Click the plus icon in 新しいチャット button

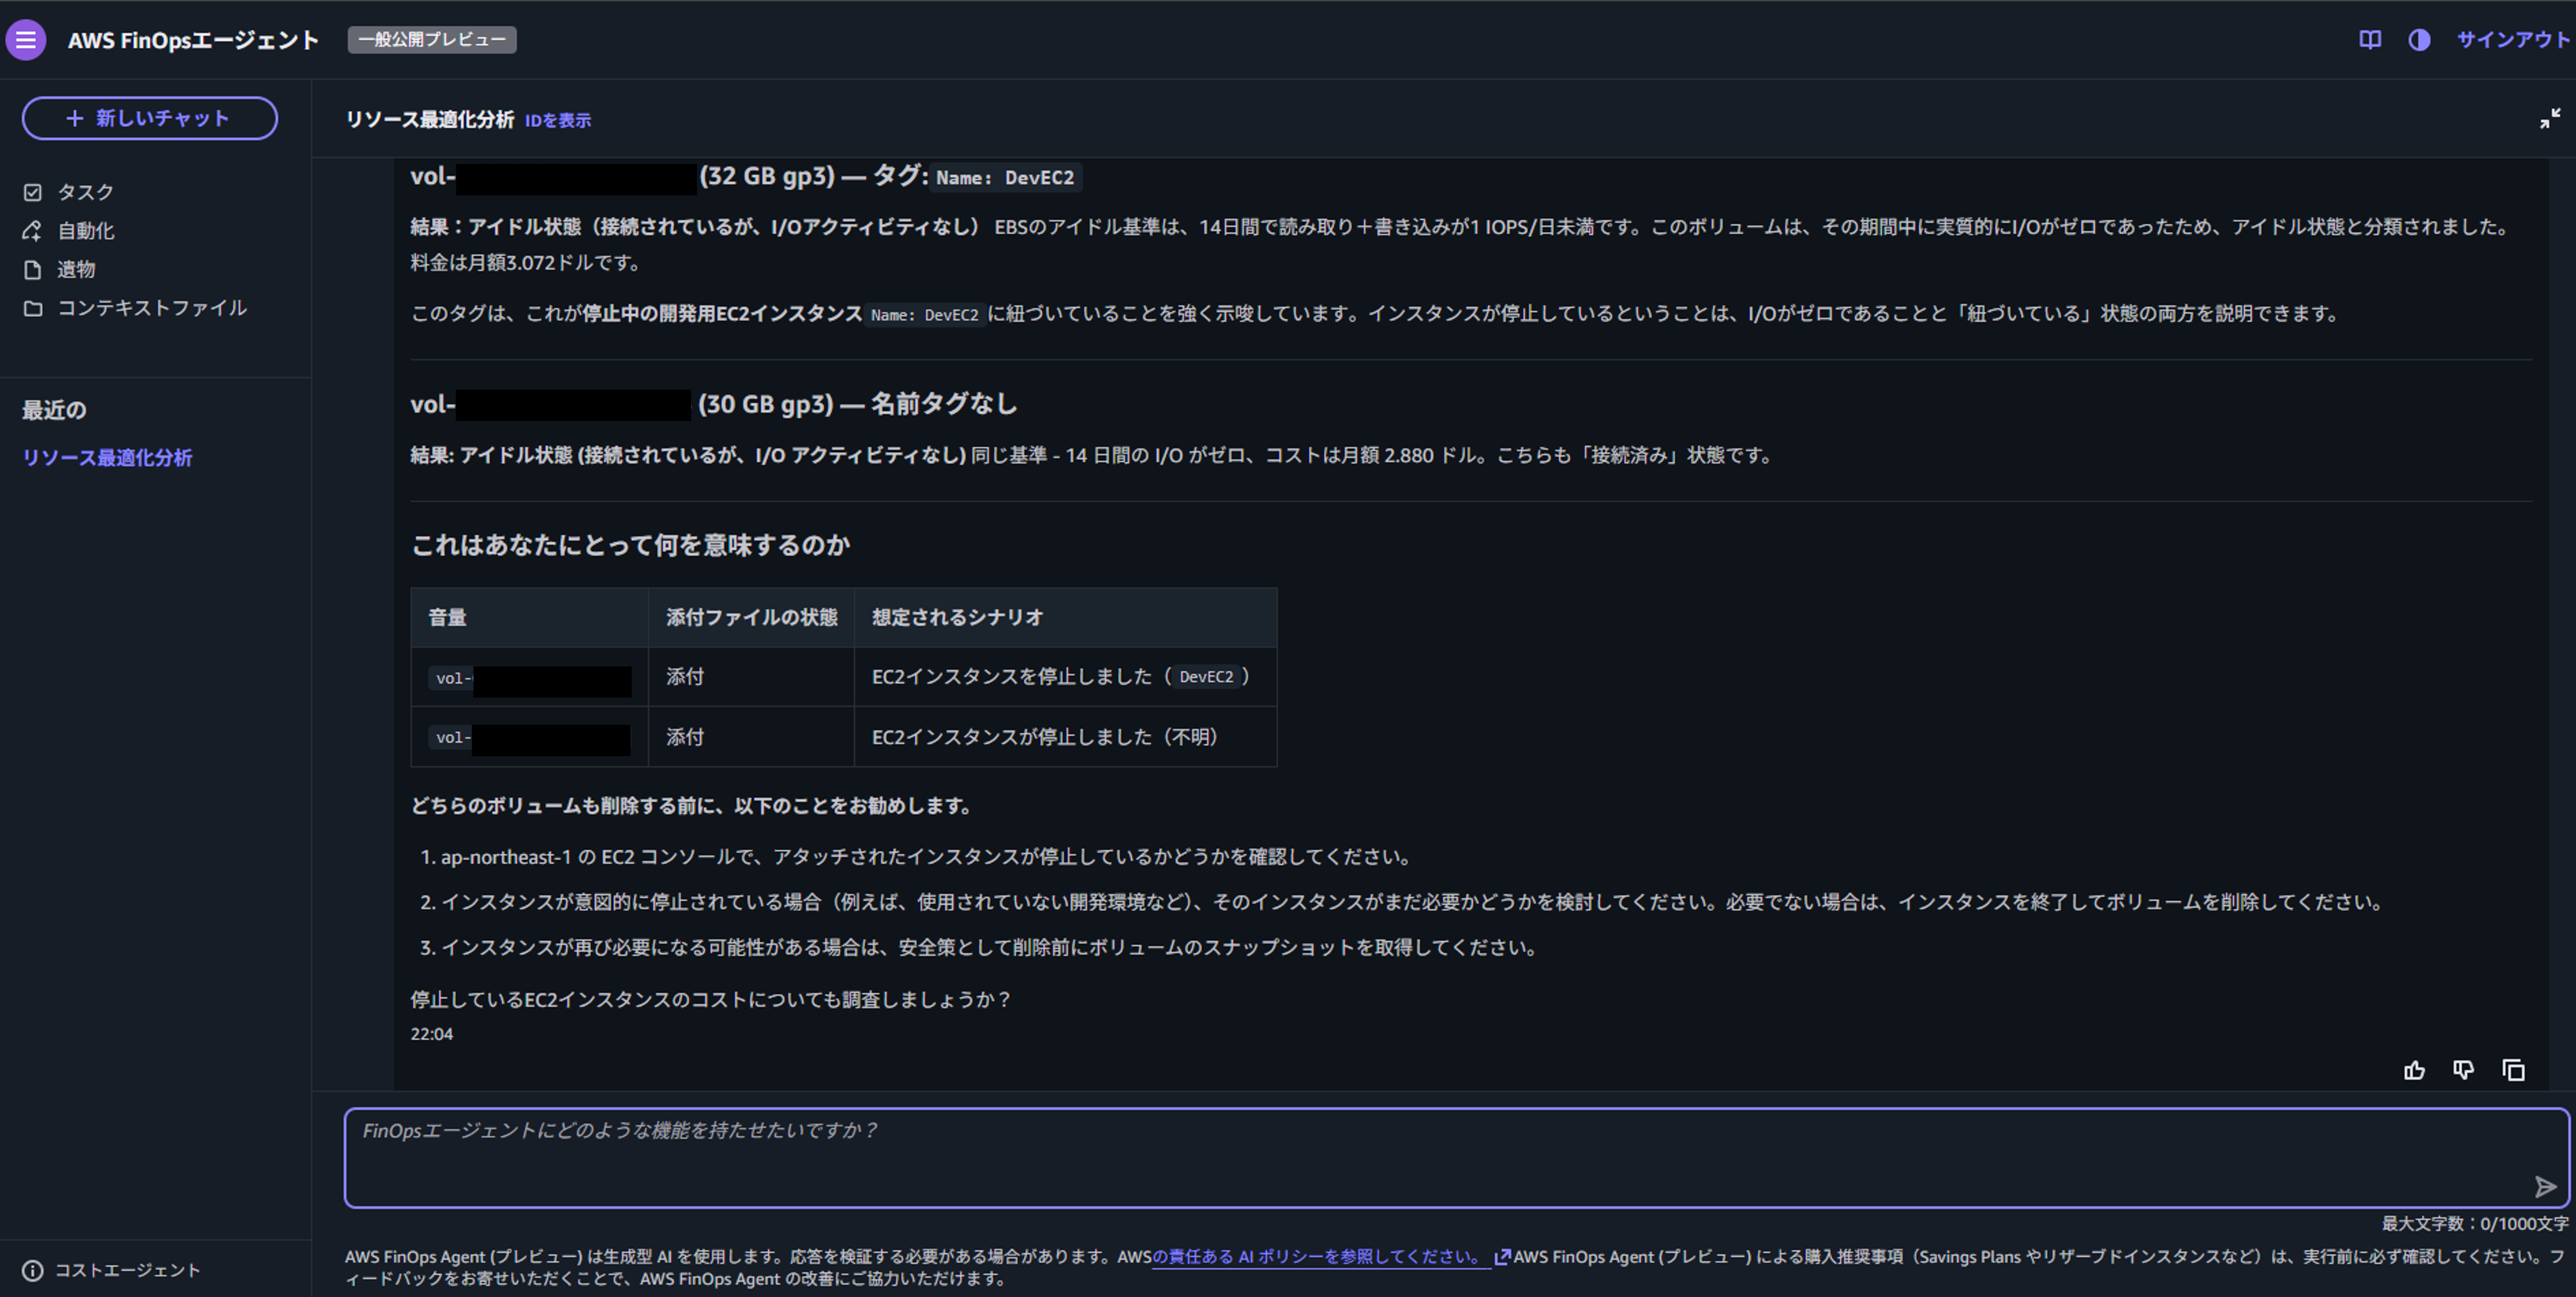(75, 118)
